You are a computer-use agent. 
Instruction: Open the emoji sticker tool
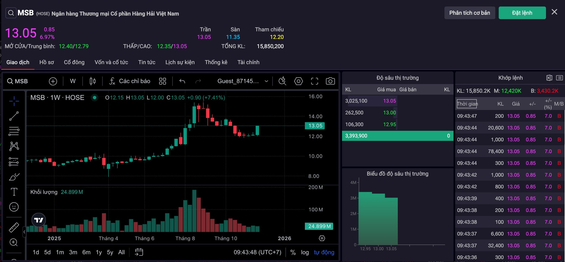[14, 207]
